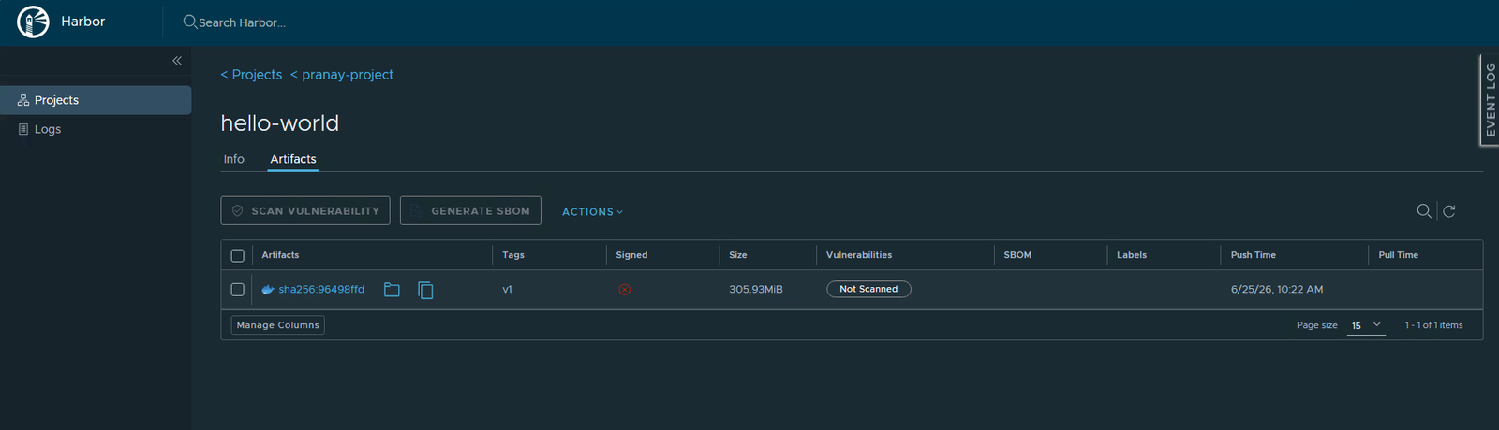Switch to the Info tab
The image size is (1499, 430).
point(234,159)
